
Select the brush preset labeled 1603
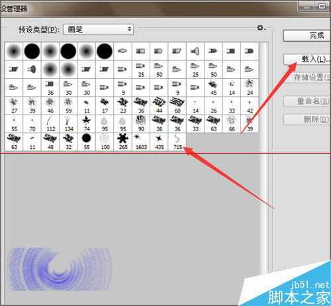[141, 142]
